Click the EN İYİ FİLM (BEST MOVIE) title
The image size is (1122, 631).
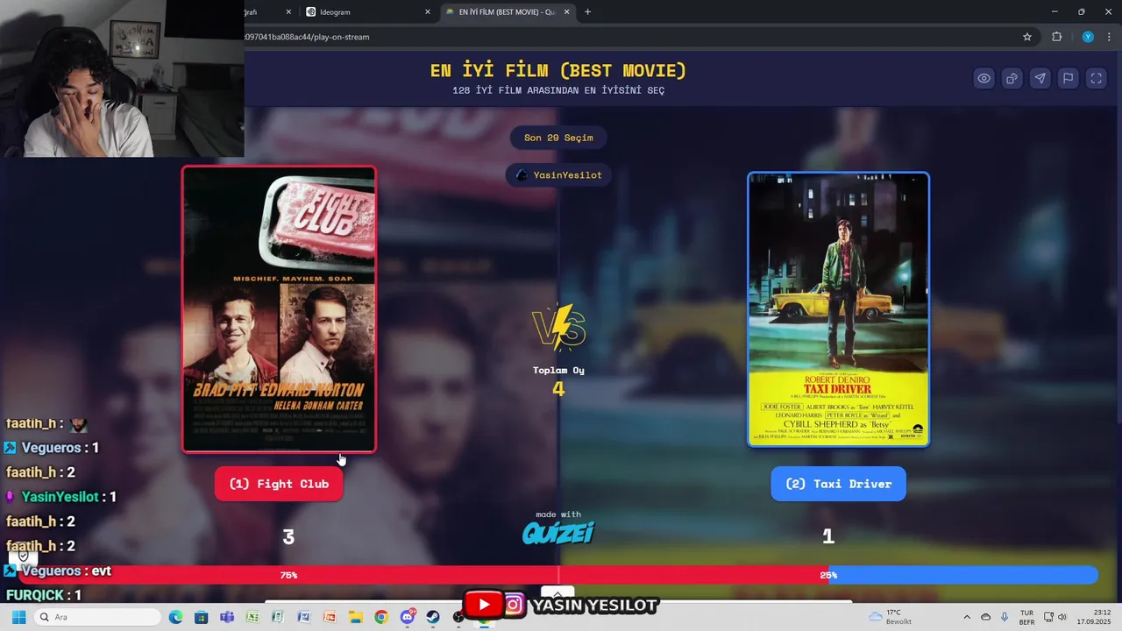(558, 71)
